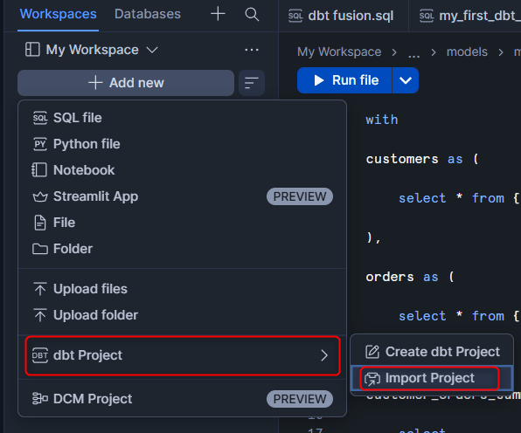Select DCM Project preview option

[x=182, y=399]
